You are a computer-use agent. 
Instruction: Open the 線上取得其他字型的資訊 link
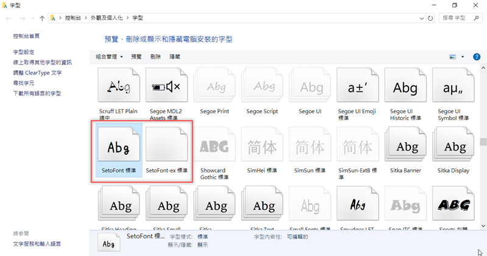coord(42,62)
